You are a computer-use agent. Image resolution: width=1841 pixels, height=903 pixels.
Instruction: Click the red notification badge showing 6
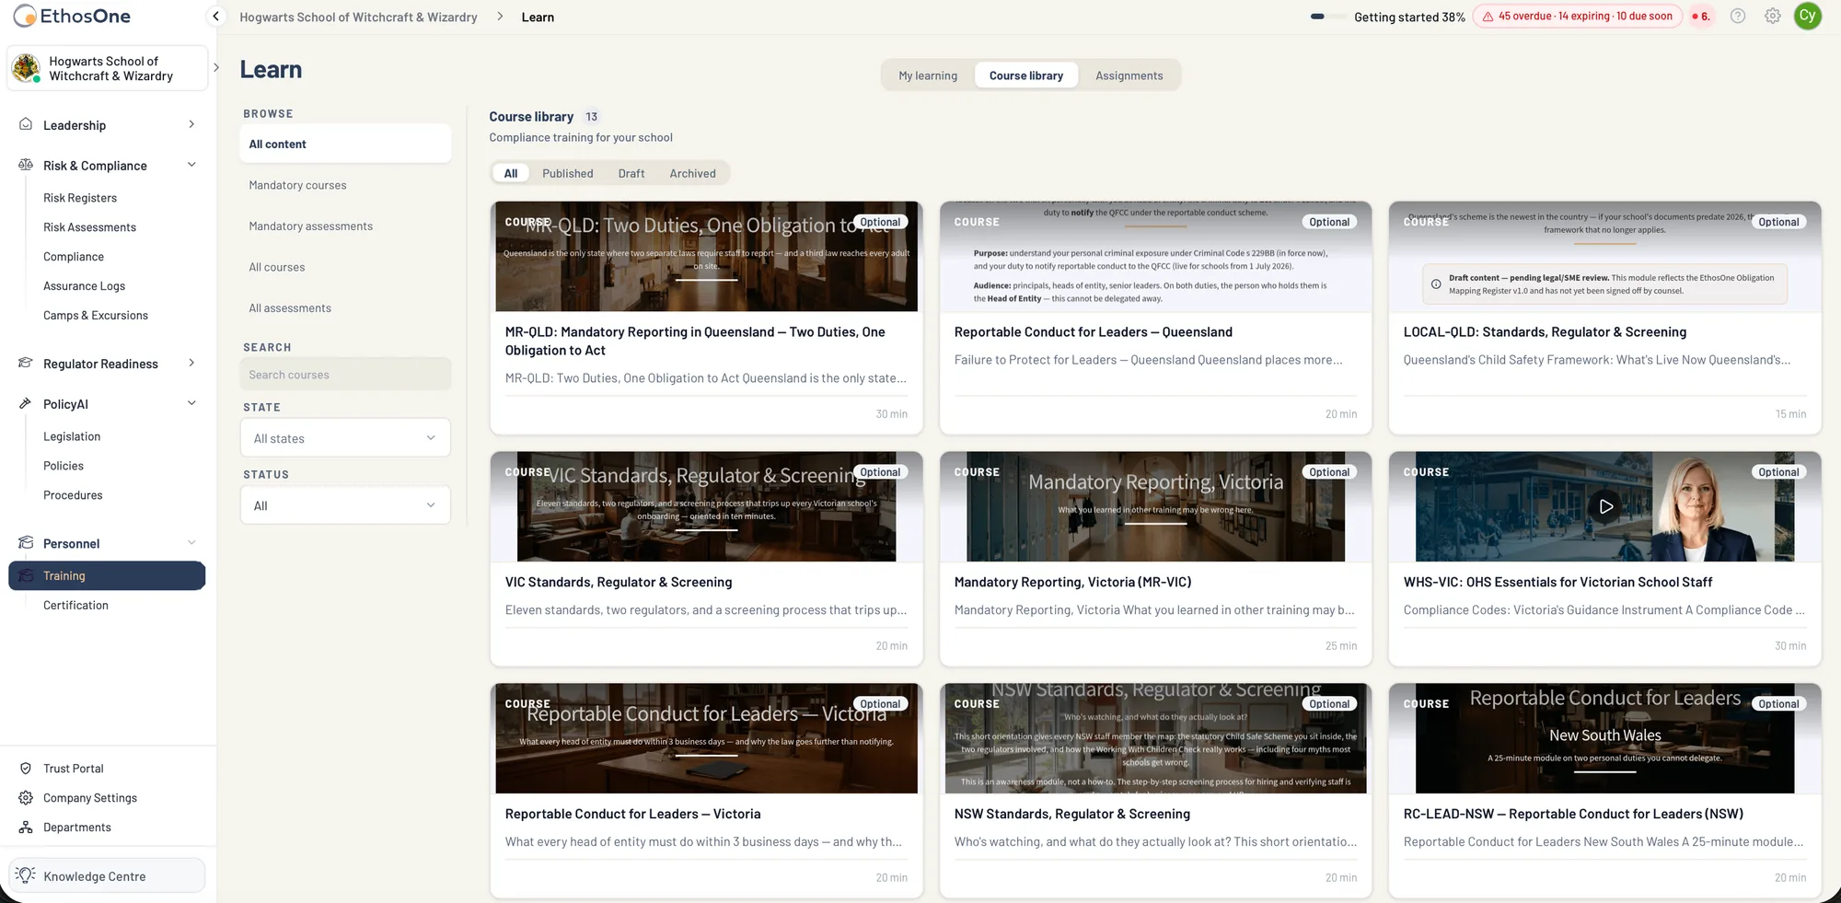click(x=1701, y=17)
